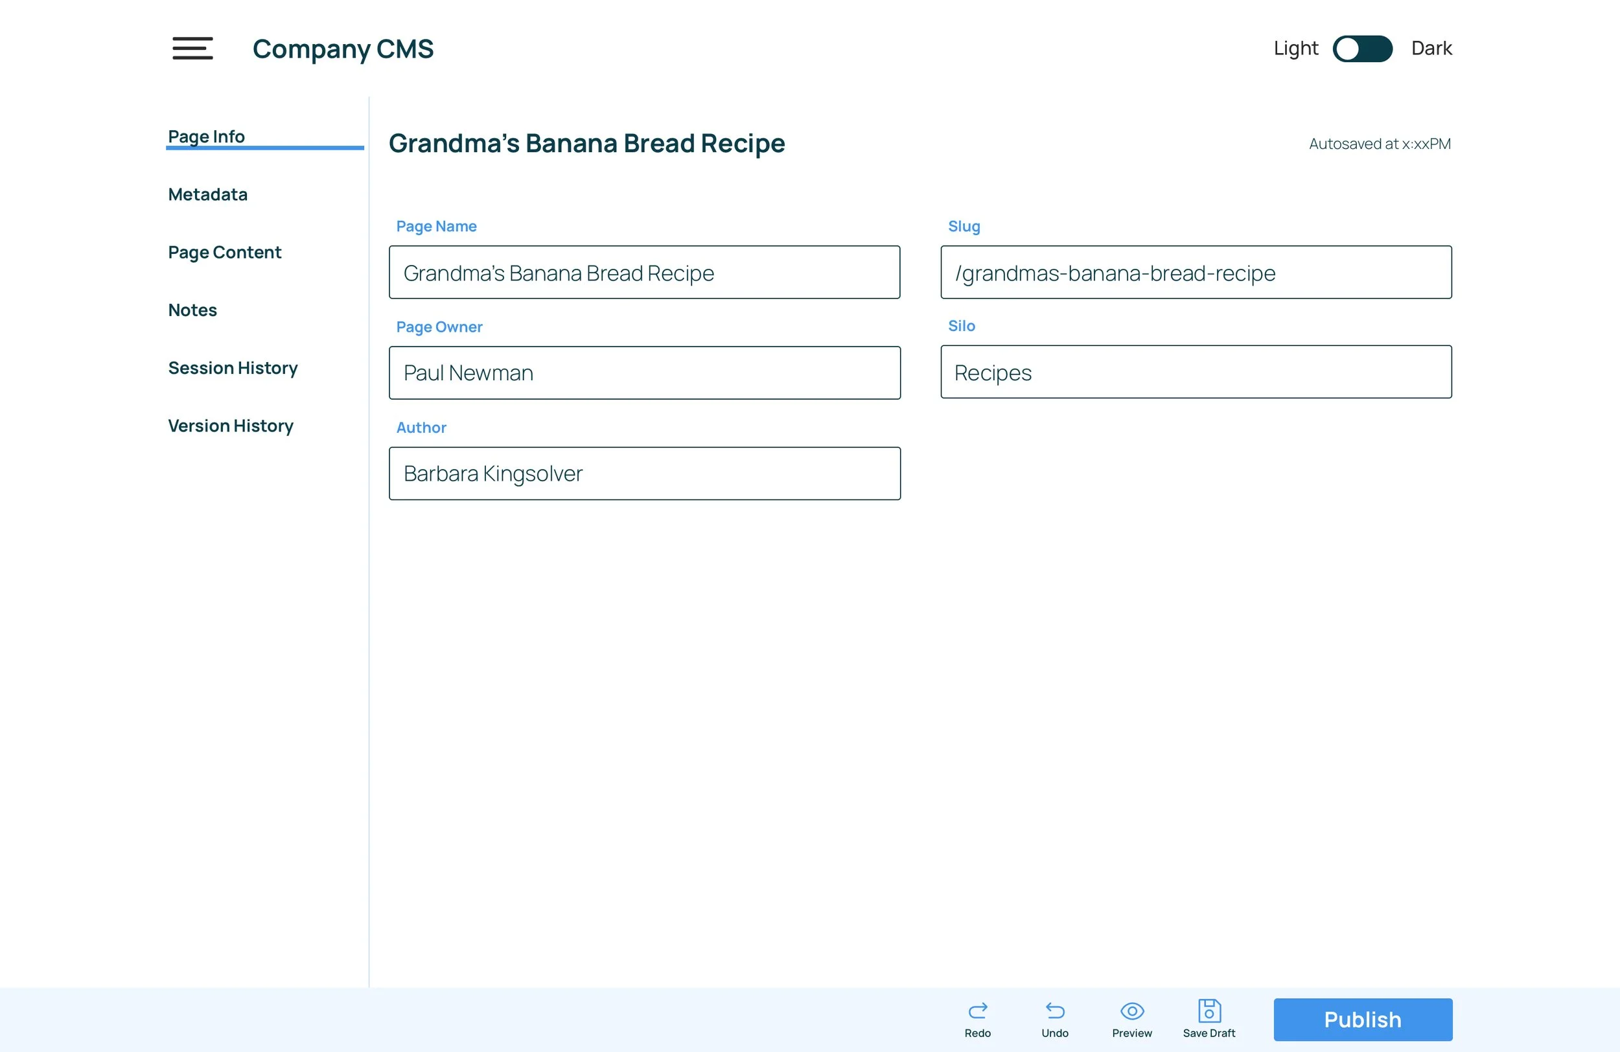Toggle the Light/Dark theme switch
Image resolution: width=1620 pixels, height=1052 pixels.
pos(1362,49)
